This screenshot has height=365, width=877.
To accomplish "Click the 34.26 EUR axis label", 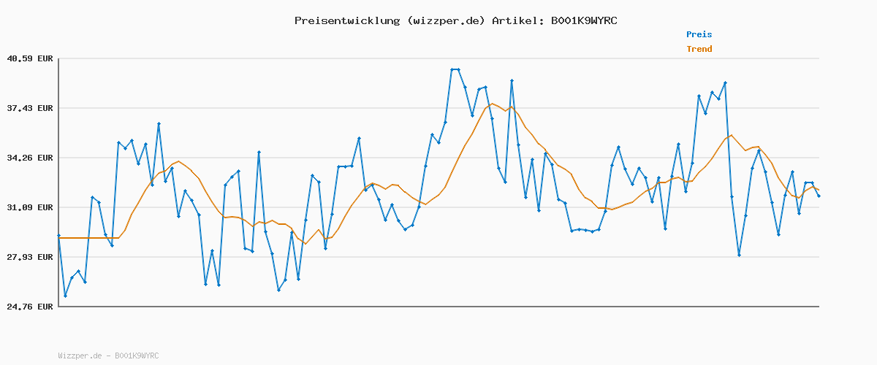I will click(30, 158).
